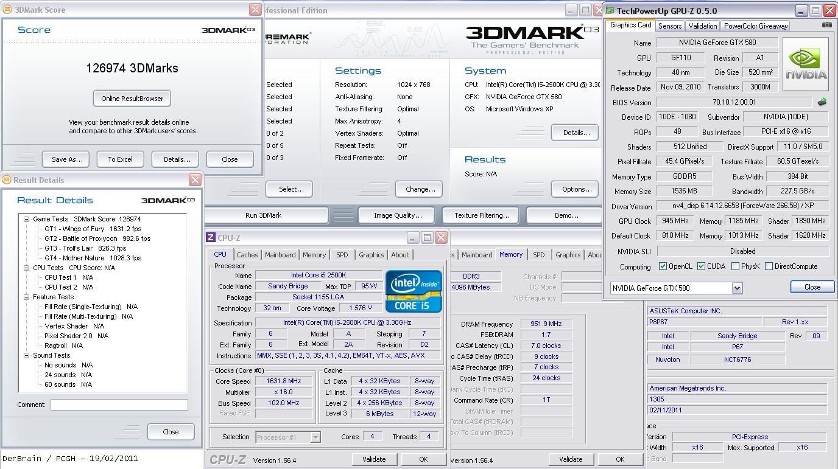Enable the PhysX checkbox
This screenshot has height=469, width=838.
(735, 266)
